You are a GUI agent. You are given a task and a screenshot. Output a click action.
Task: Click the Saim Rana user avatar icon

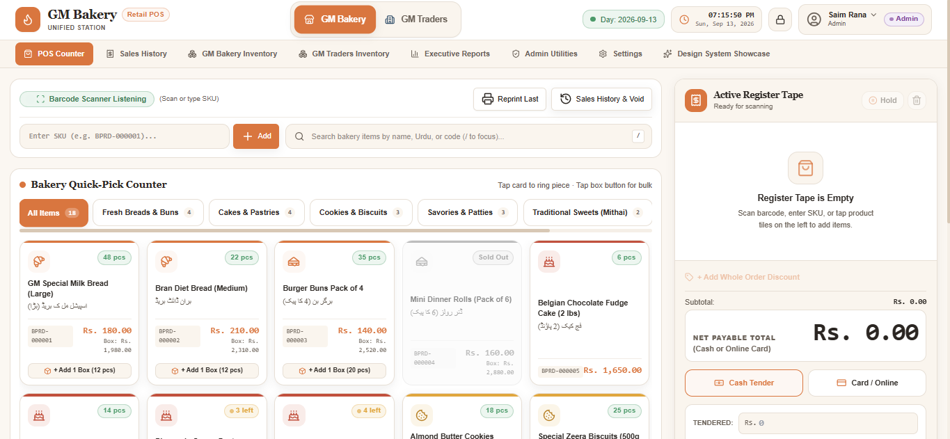click(814, 19)
